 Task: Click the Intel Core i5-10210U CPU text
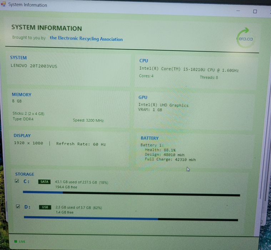click(x=189, y=69)
